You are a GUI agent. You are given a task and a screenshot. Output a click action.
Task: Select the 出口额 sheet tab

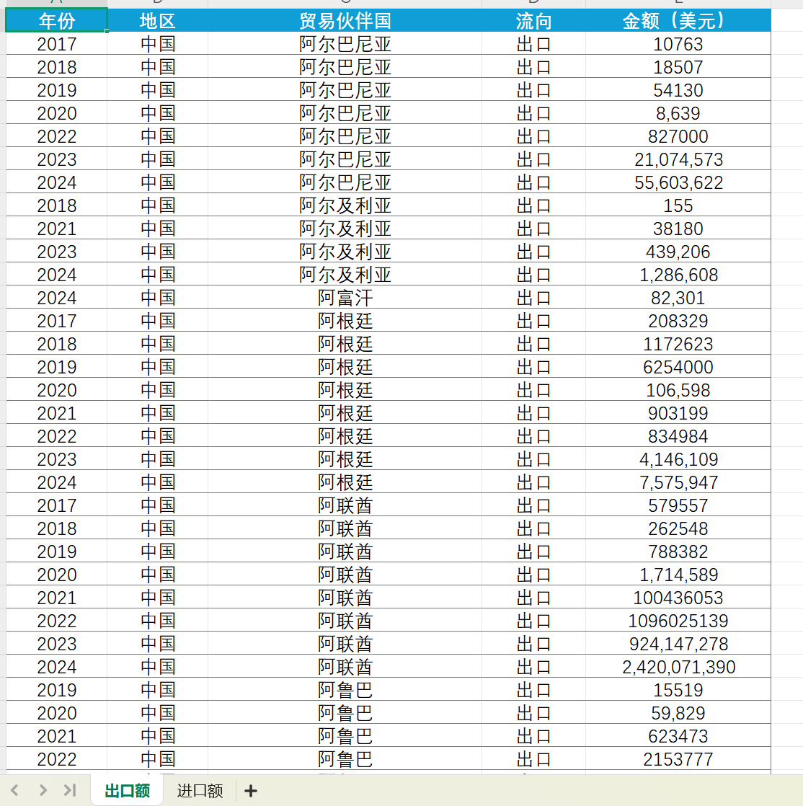[x=127, y=791]
